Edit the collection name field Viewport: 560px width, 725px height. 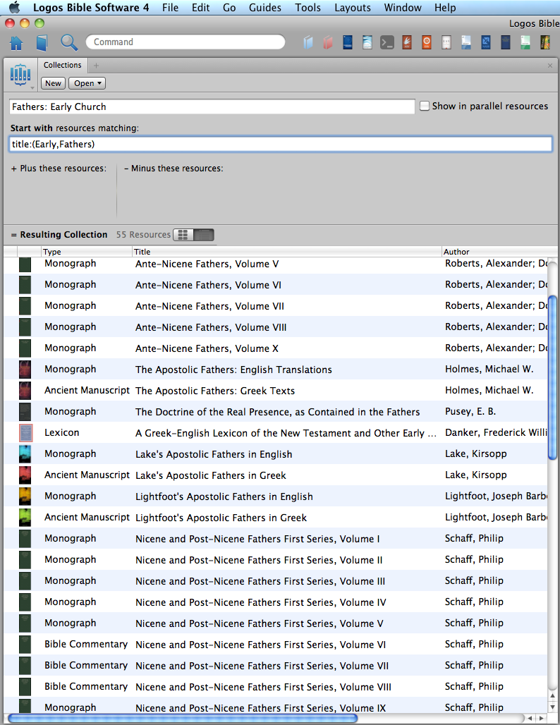pos(212,106)
